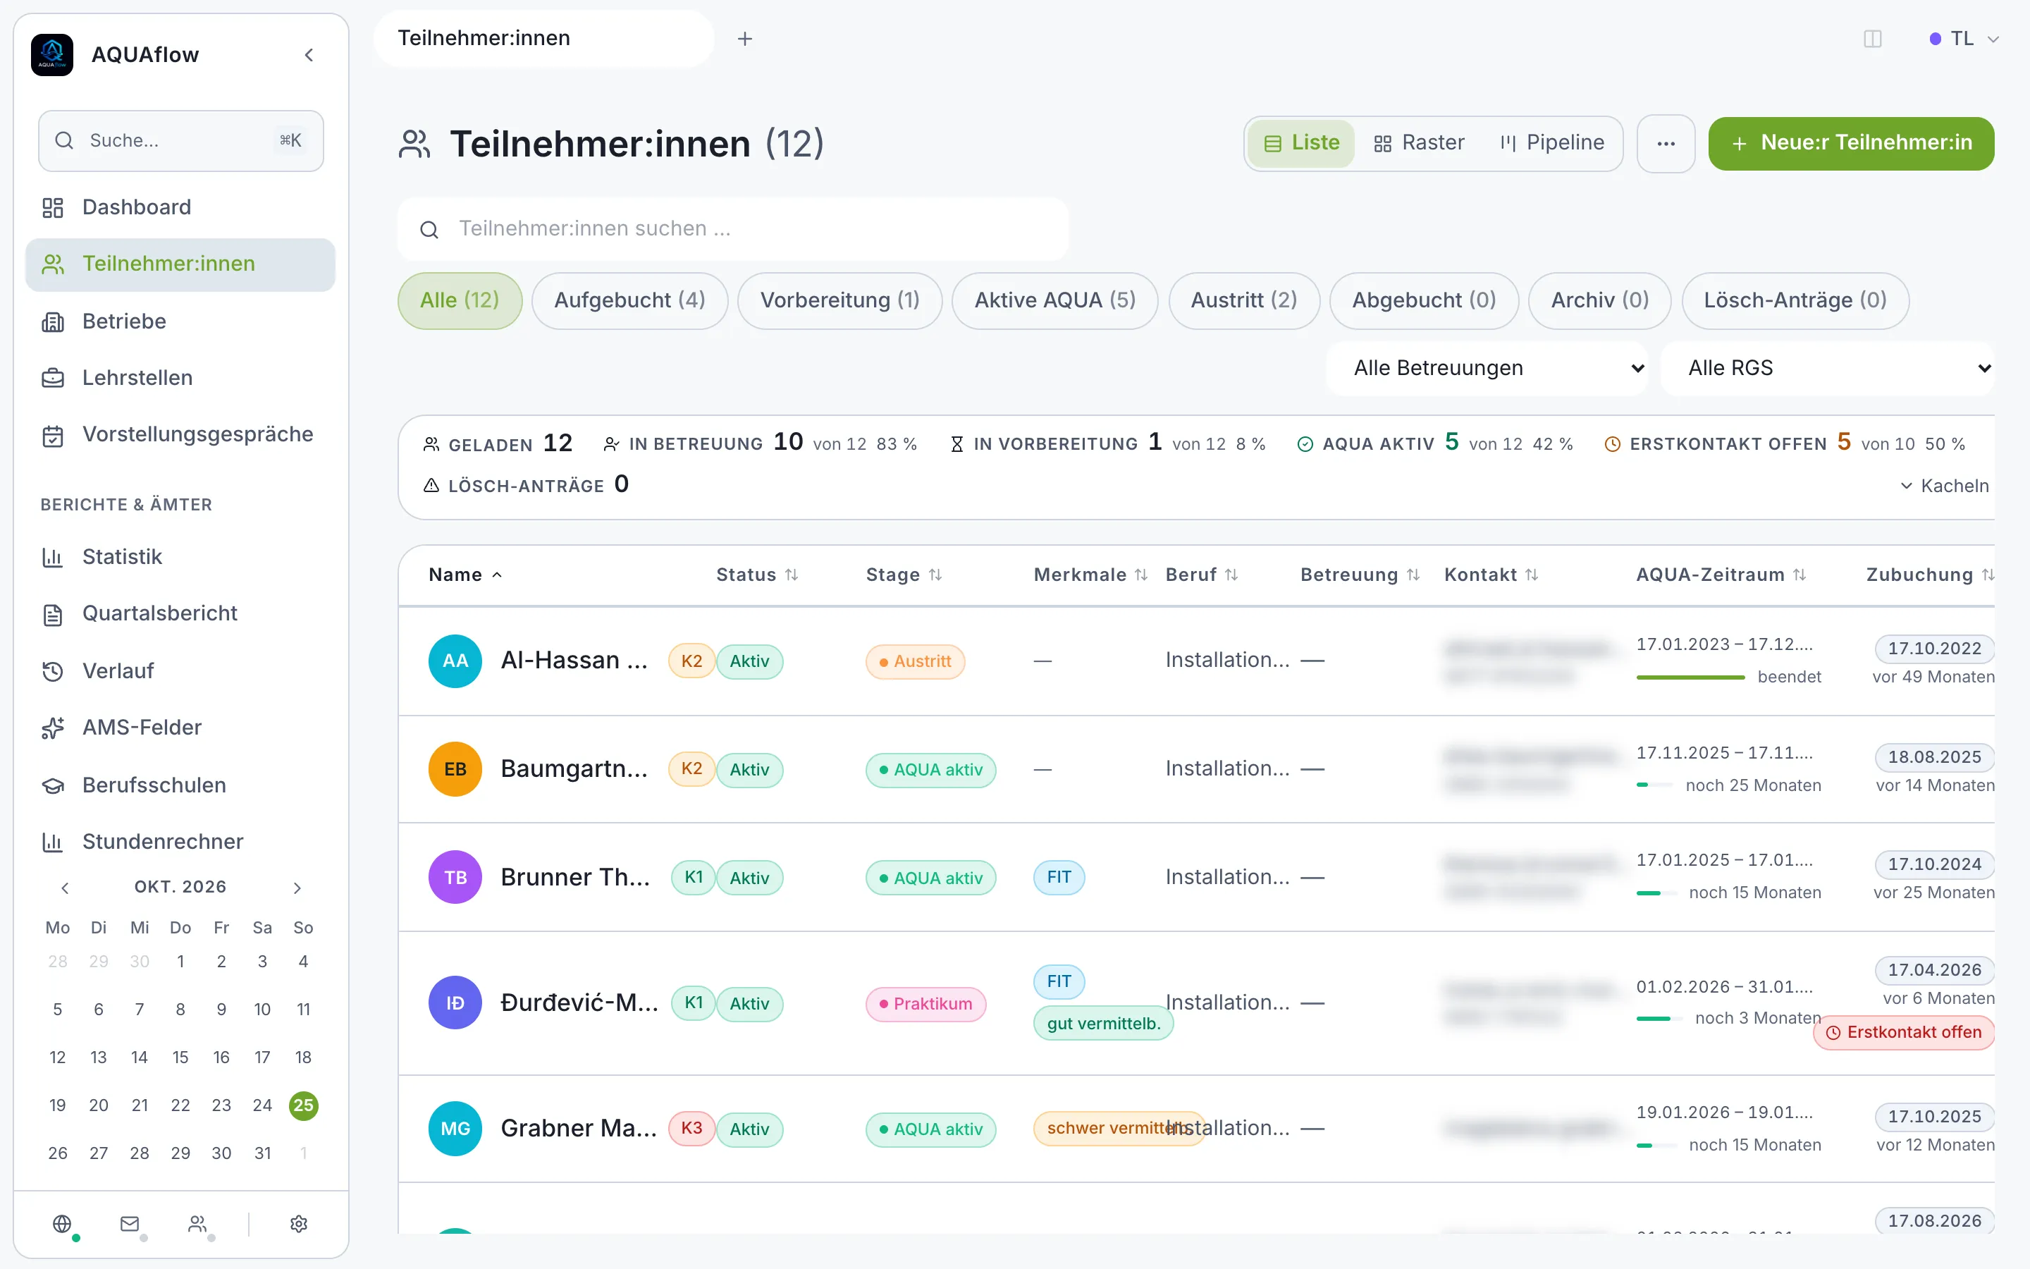Filter by Aufgebucht (4)
Screen dimensions: 2030x1269
(629, 300)
